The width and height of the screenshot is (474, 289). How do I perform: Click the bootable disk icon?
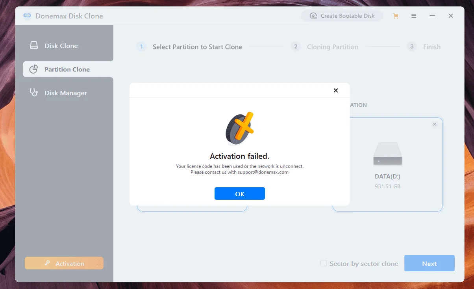tap(313, 16)
